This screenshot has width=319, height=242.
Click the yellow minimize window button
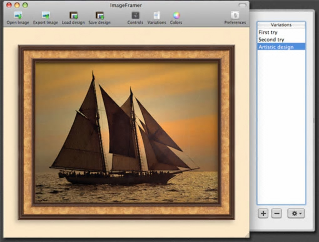(17, 5)
